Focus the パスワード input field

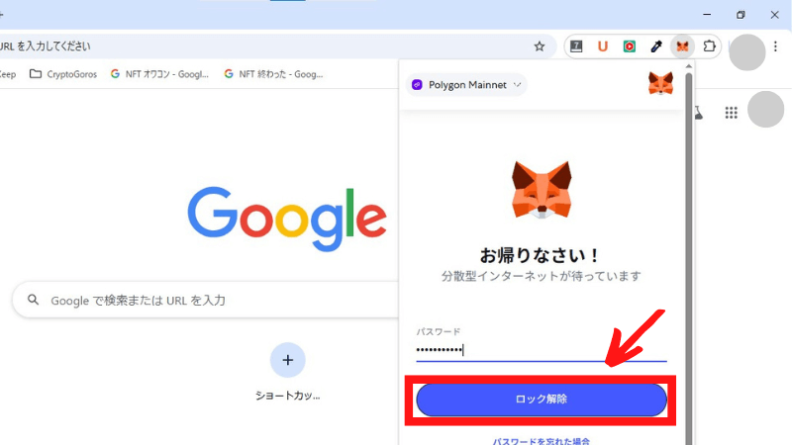point(542,350)
